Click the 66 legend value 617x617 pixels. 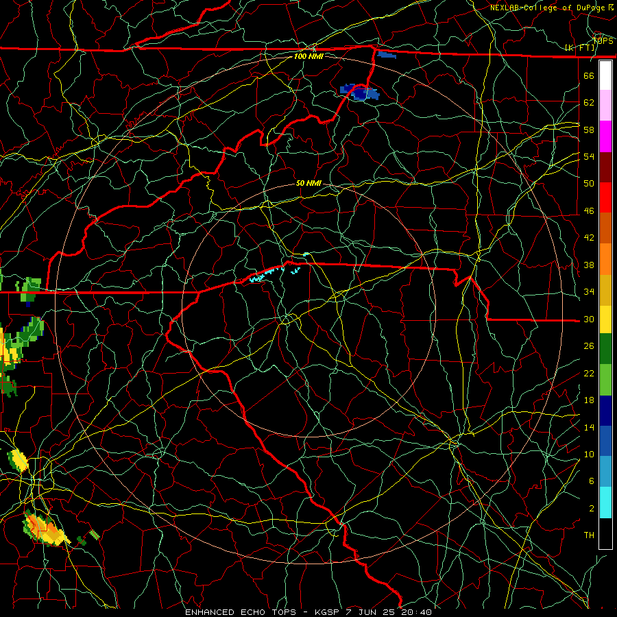[589, 75]
